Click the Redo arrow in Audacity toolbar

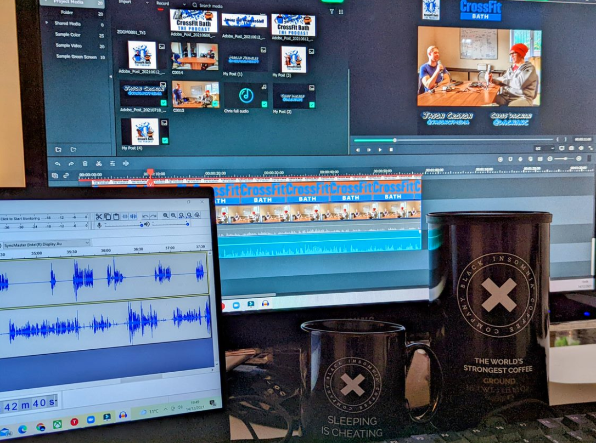[153, 216]
